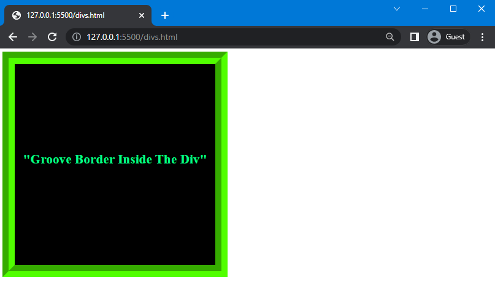Click the "Groove Border Inside The Div" text
Image resolution: width=495 pixels, height=287 pixels.
[x=115, y=159]
